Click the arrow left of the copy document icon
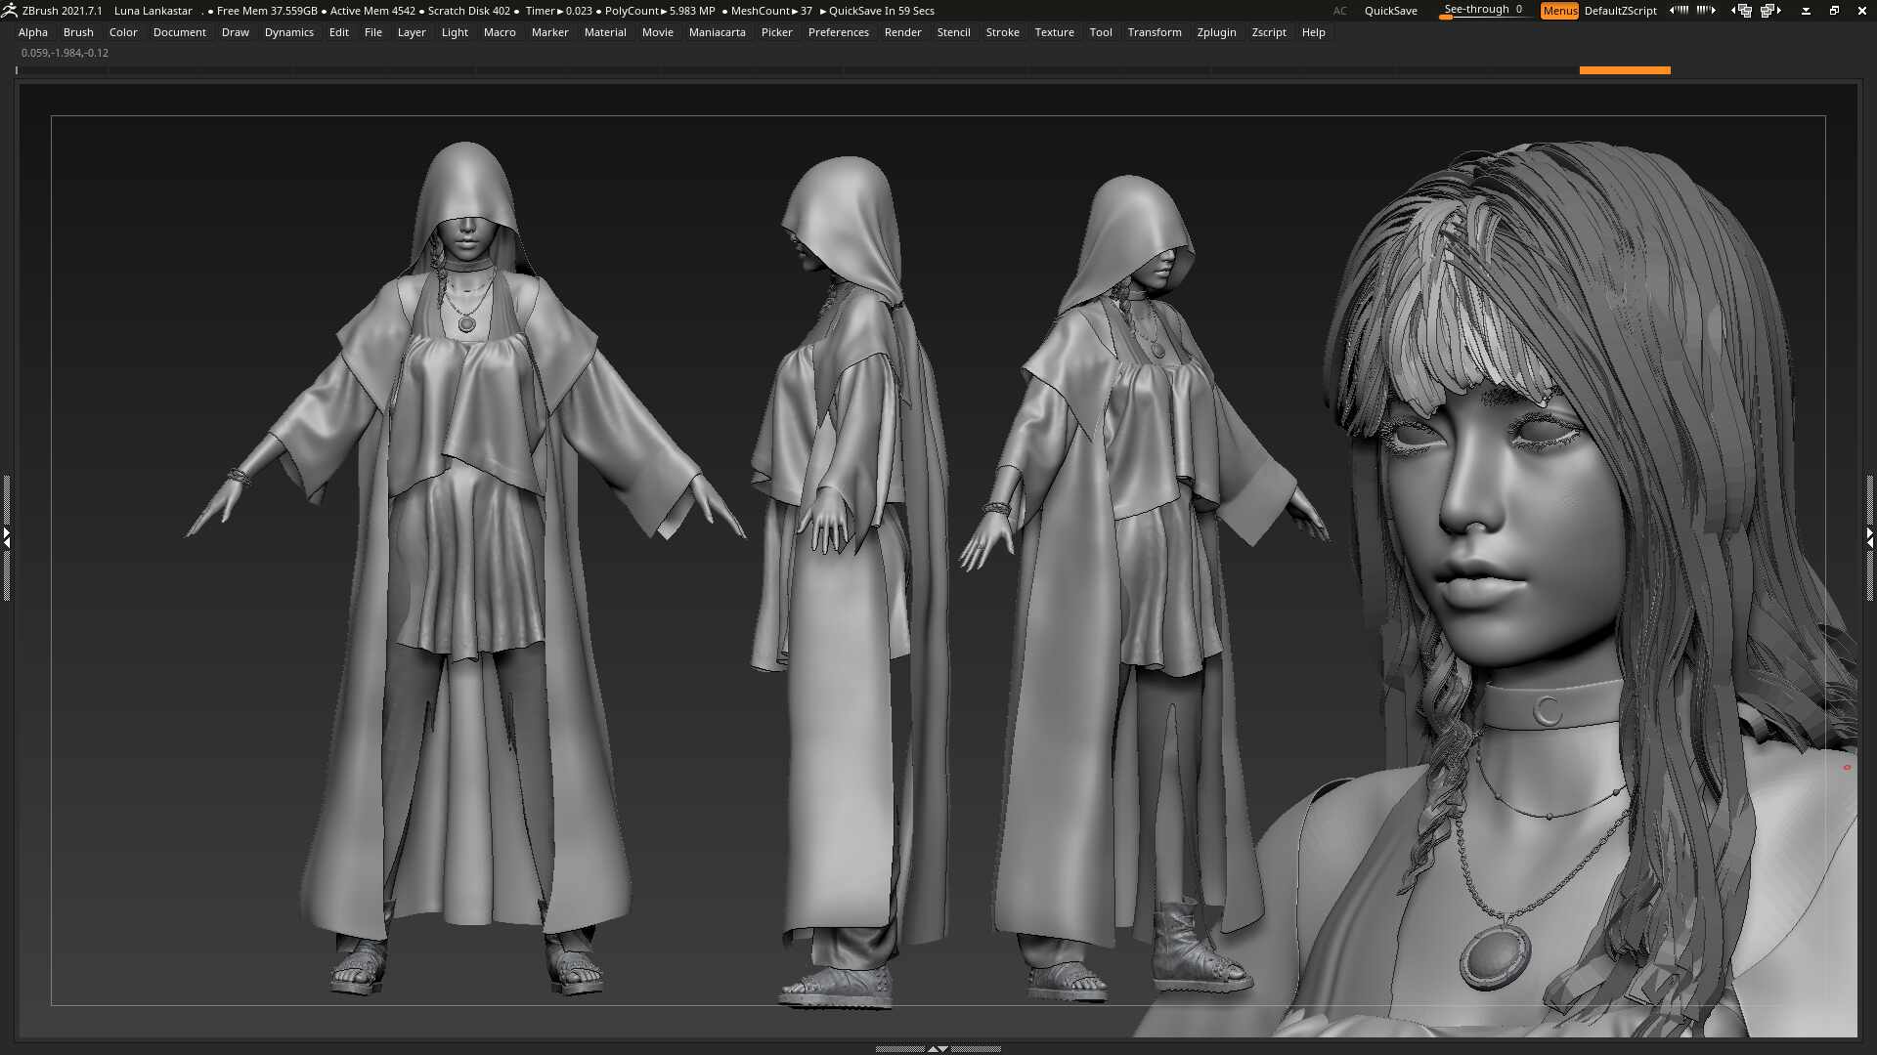Screen dimensions: 1877x1055 coord(1732,11)
